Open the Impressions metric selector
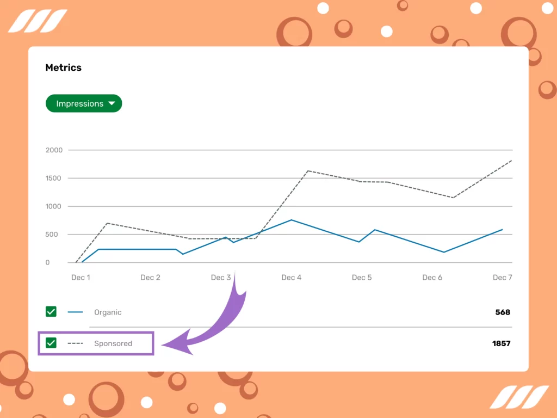The width and height of the screenshot is (557, 418). 83,103
